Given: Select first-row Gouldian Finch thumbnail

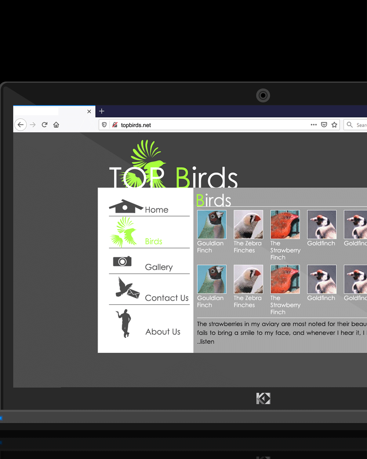Looking at the screenshot, I should (212, 224).
